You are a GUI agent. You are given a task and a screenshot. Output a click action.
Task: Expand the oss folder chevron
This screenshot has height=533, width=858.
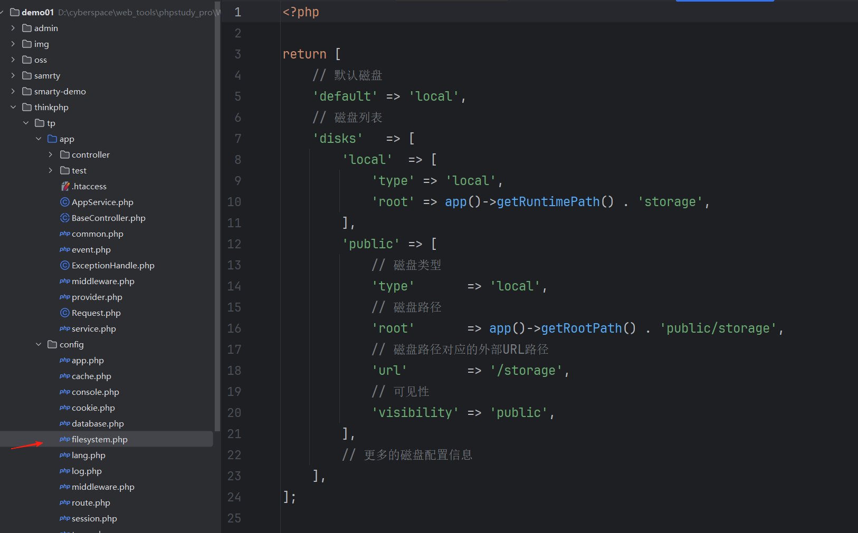[x=13, y=60]
